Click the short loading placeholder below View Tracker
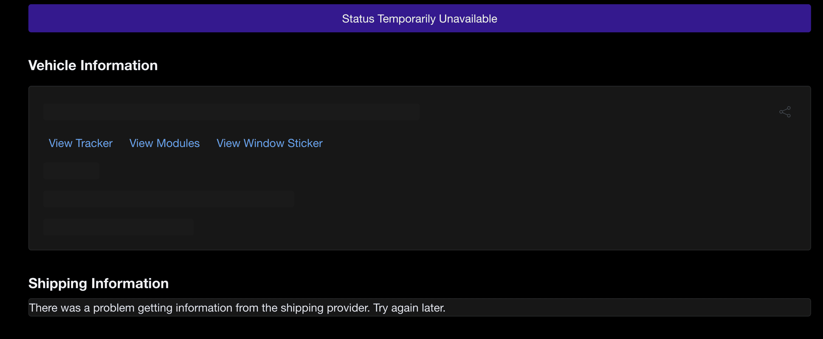 71,171
